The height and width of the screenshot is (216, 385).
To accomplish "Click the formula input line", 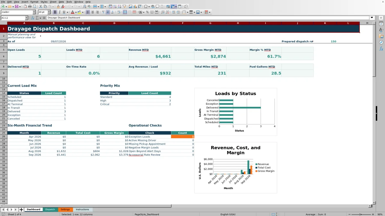I will click(208, 18).
